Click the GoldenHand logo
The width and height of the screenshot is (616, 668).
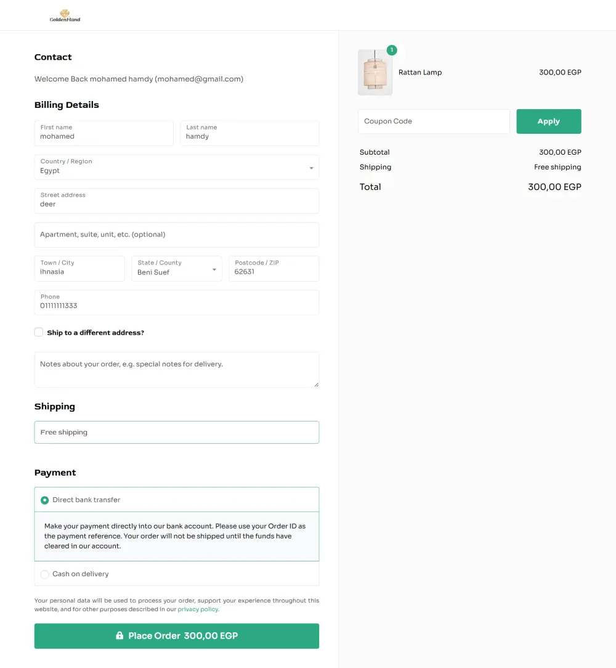[x=65, y=15]
